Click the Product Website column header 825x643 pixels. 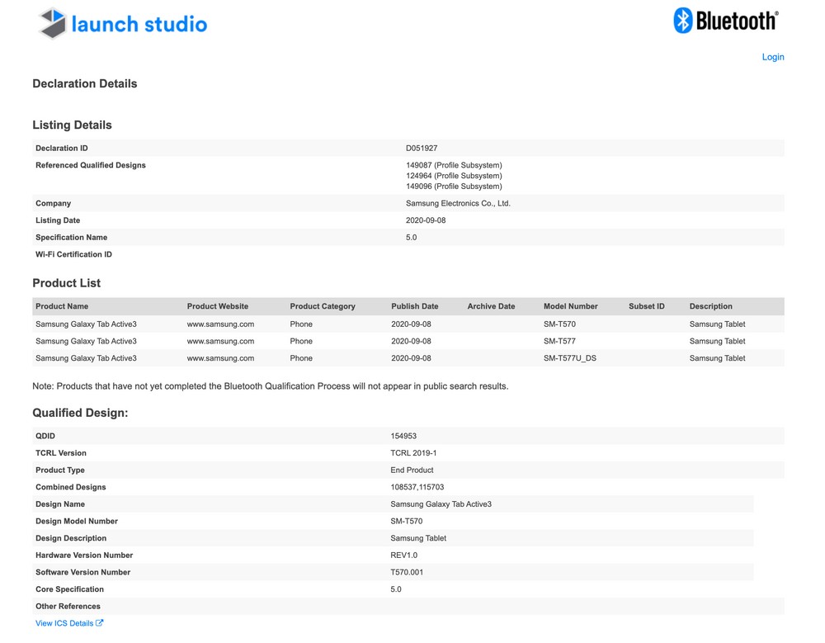pos(217,306)
